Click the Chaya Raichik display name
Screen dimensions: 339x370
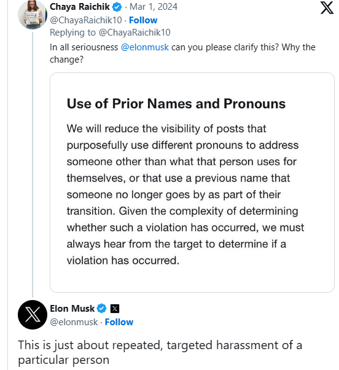click(80, 7)
